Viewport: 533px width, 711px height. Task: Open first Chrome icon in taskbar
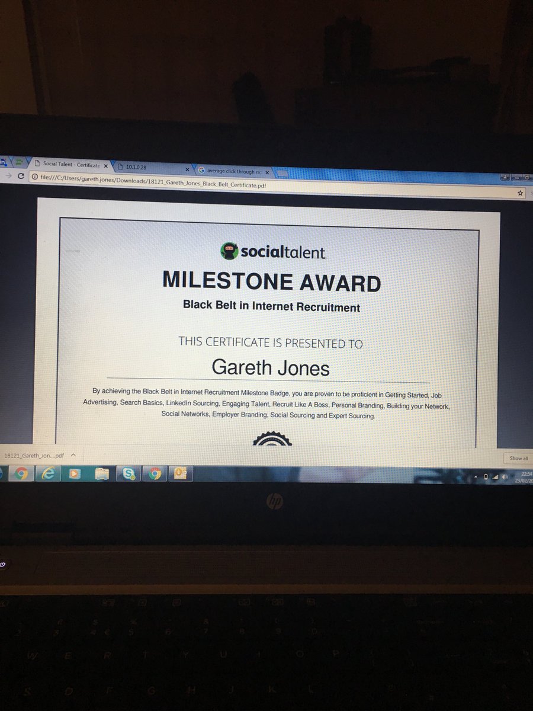point(21,473)
